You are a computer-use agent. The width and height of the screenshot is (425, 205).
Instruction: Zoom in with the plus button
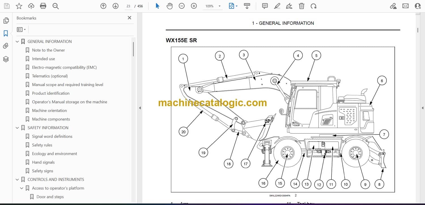[194, 6]
